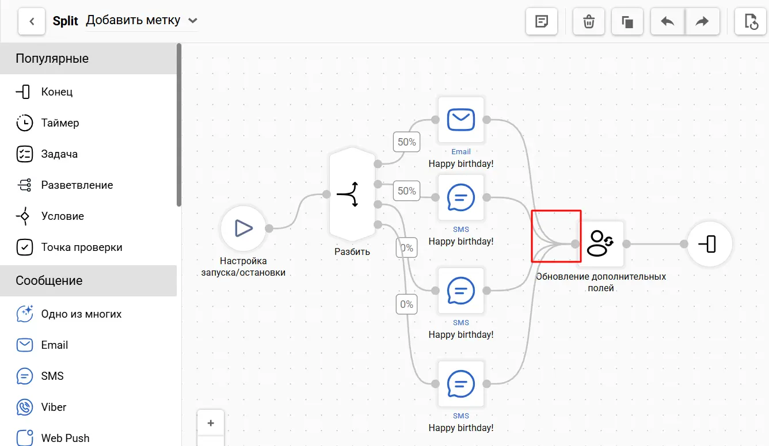Open the notes icon in toolbar

coord(541,22)
